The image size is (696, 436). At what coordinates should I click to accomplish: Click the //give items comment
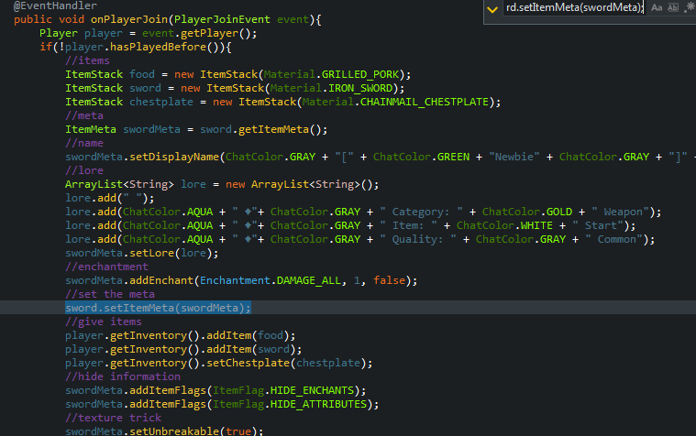(x=104, y=322)
